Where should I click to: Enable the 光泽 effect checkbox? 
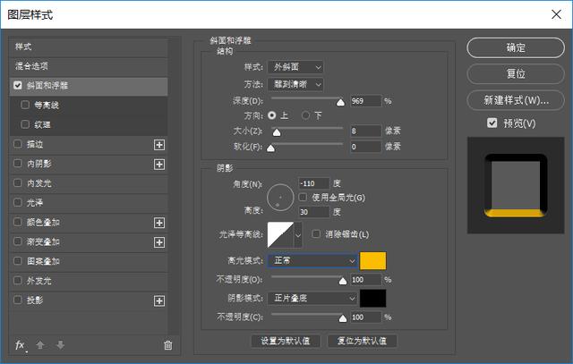coord(18,202)
